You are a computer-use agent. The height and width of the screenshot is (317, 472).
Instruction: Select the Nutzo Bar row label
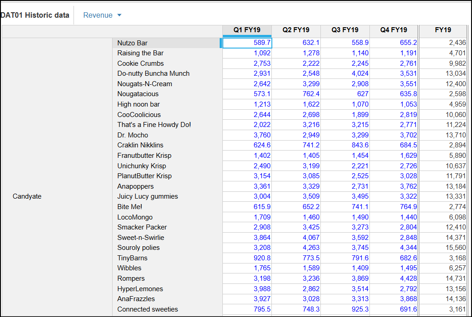tap(167, 43)
